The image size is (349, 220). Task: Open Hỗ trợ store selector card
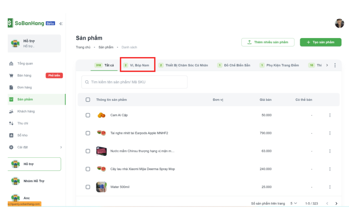pyautogui.click(x=34, y=44)
